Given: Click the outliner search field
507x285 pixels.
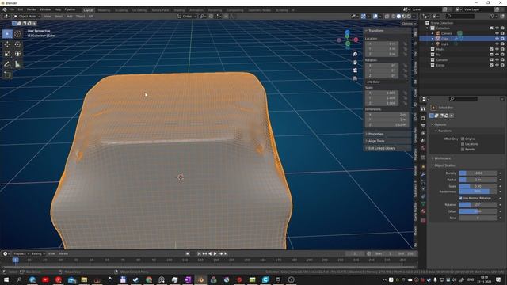Looking at the screenshot, I should tap(459, 16).
